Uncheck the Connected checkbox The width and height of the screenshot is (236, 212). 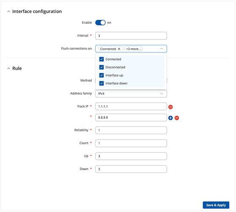pos(102,59)
